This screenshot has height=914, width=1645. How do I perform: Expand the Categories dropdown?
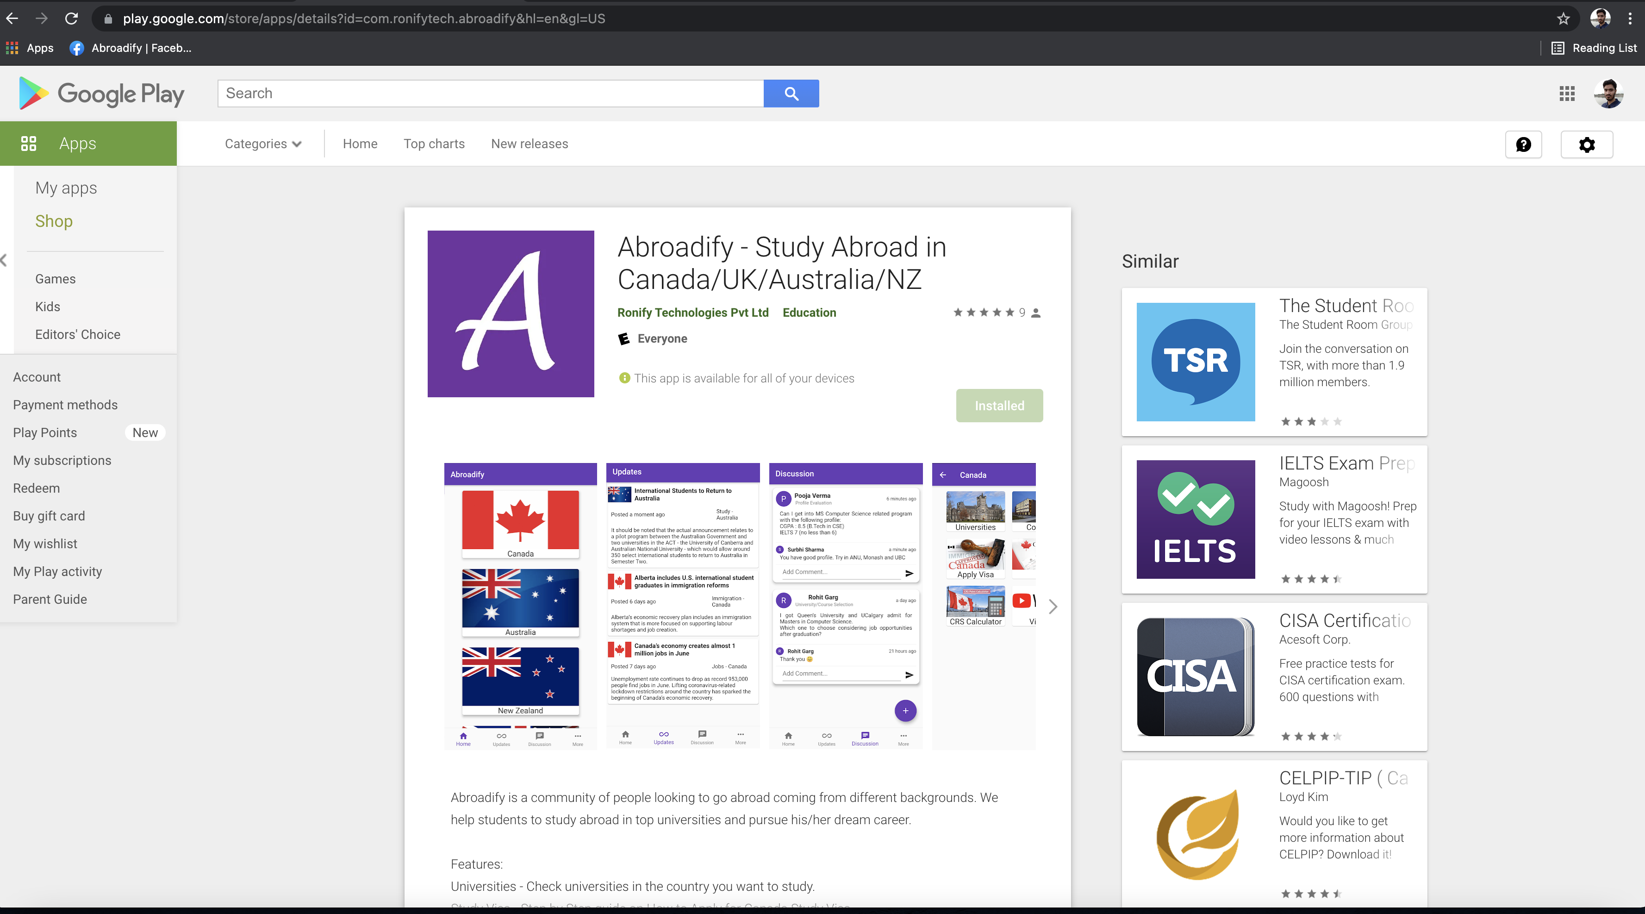click(x=262, y=144)
